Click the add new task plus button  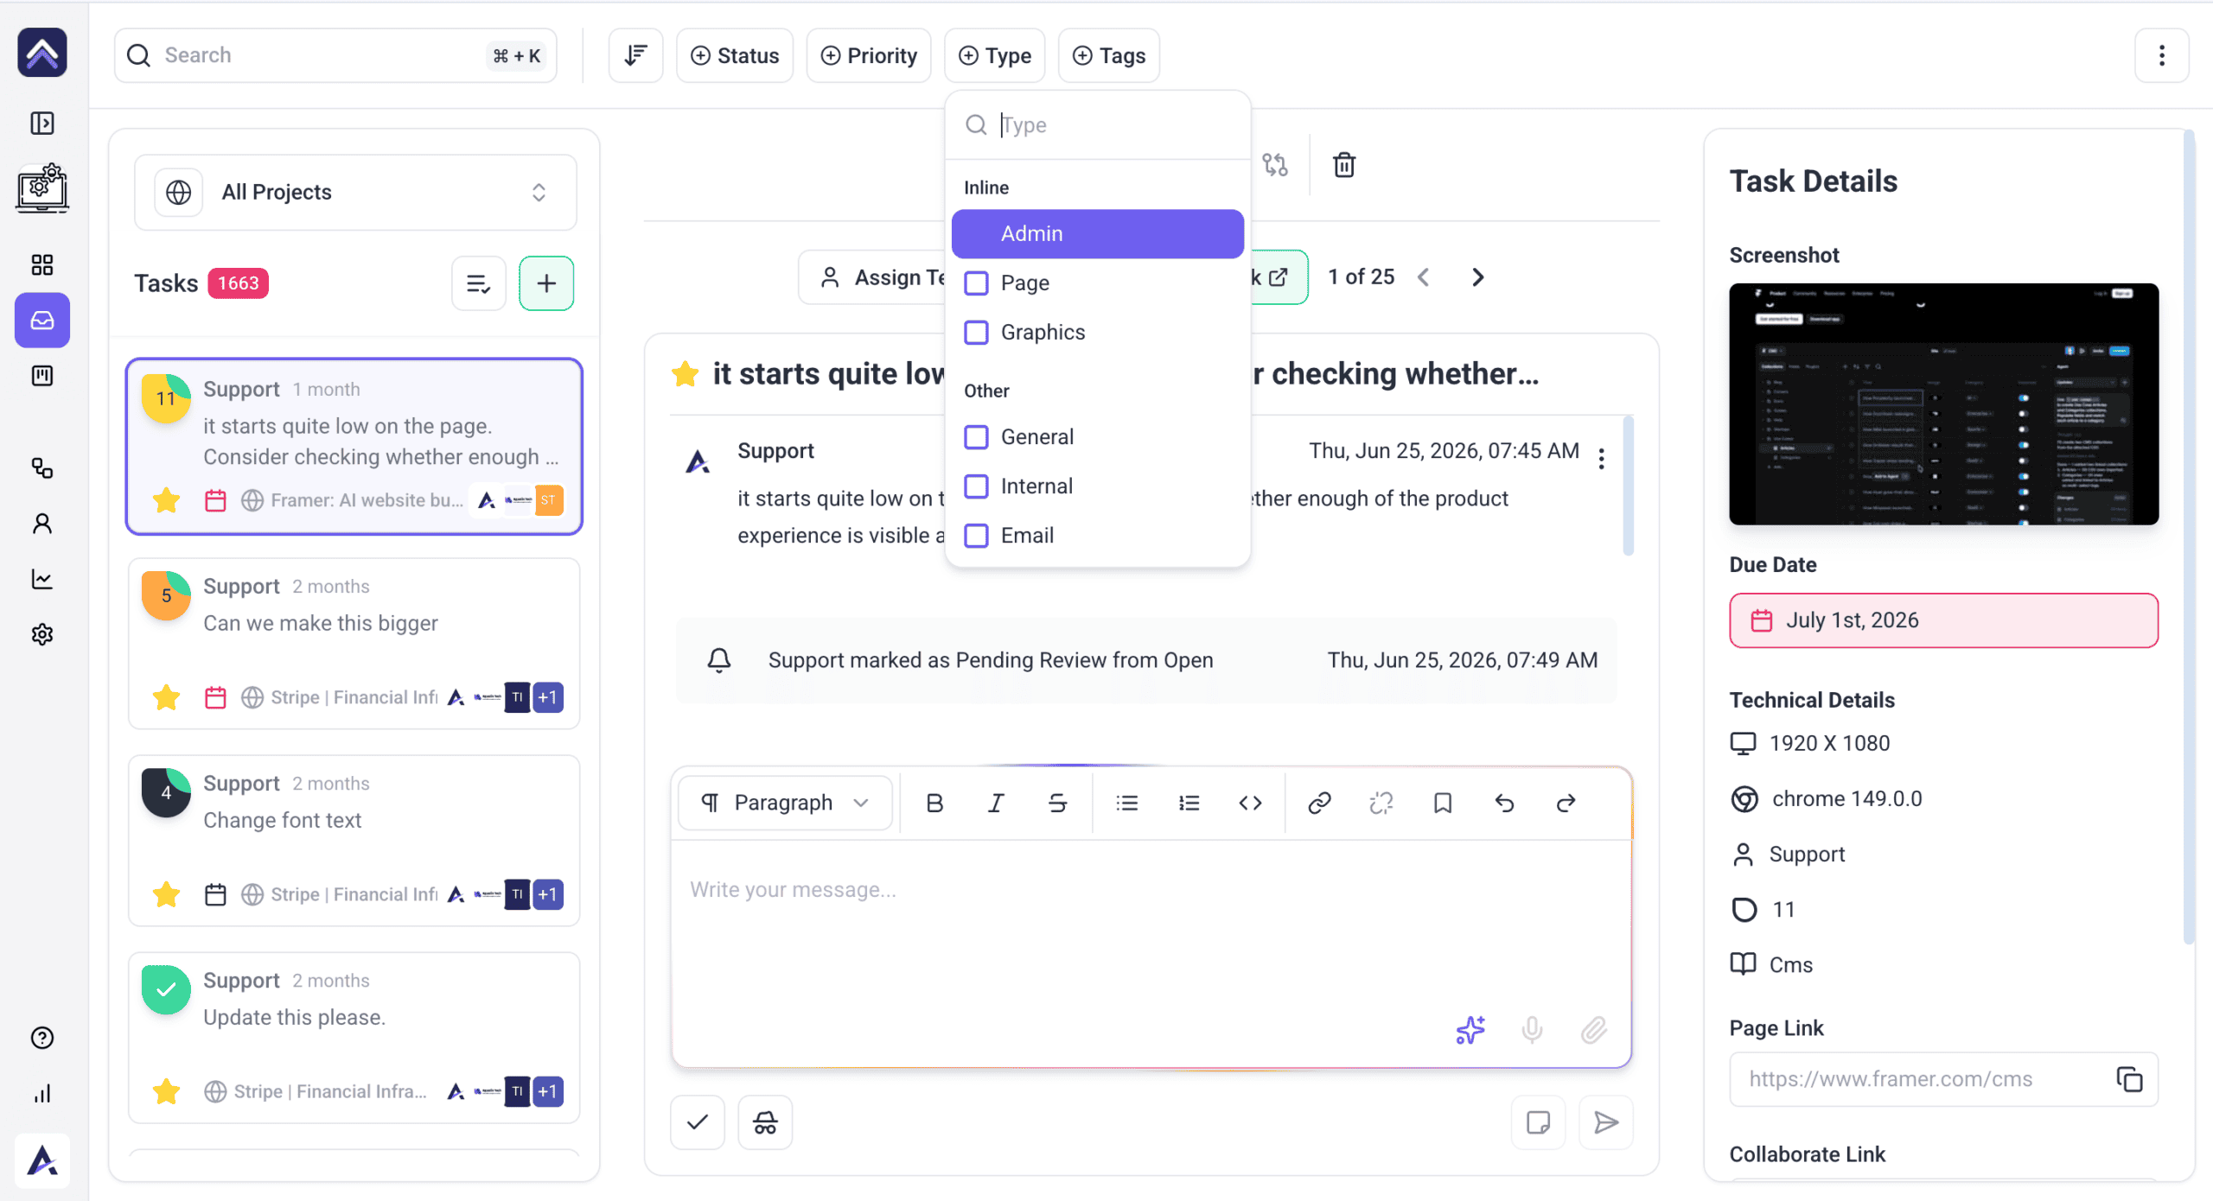[546, 283]
